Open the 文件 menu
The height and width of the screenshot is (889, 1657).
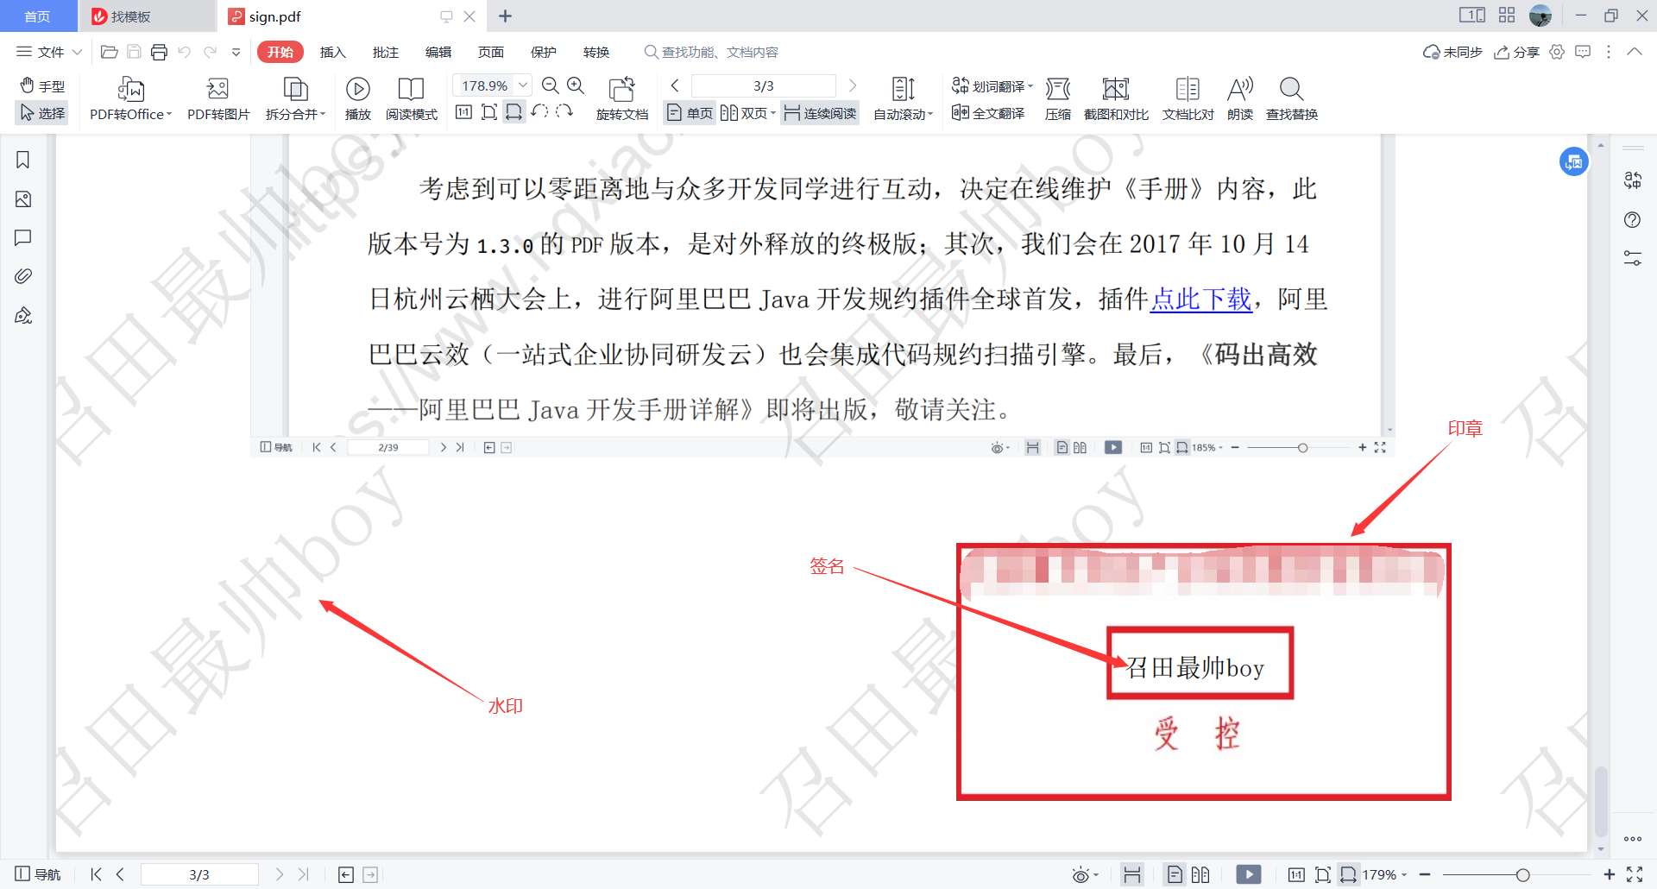[x=49, y=52]
